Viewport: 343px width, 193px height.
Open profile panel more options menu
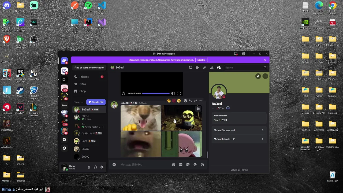click(265, 76)
